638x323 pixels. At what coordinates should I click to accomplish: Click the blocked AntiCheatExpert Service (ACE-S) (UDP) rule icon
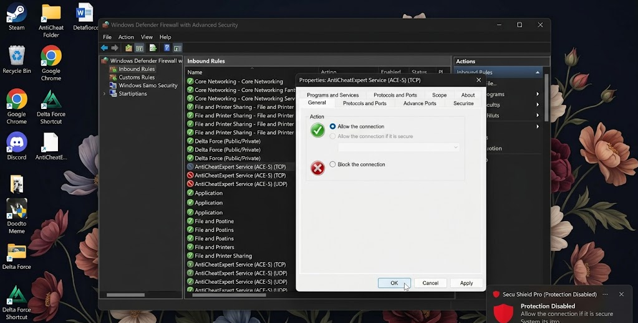click(x=190, y=184)
